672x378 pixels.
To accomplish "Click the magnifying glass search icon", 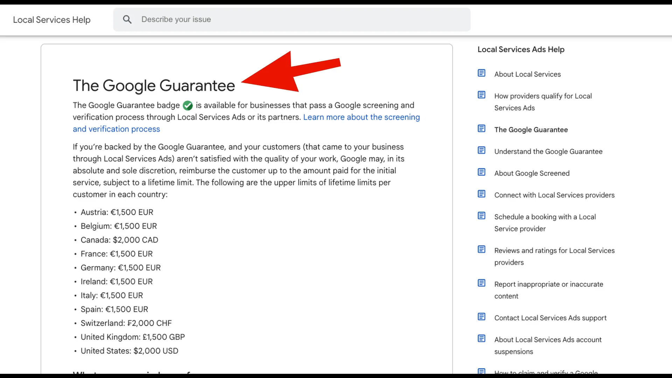I will [127, 20].
